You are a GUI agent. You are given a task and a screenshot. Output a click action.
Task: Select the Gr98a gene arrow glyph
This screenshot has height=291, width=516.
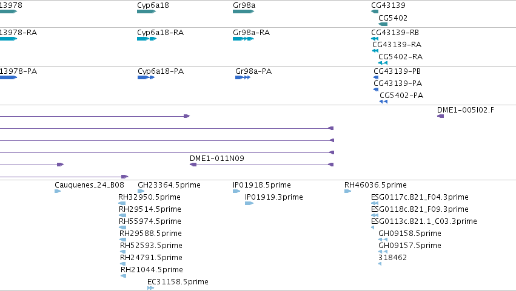tap(244, 11)
